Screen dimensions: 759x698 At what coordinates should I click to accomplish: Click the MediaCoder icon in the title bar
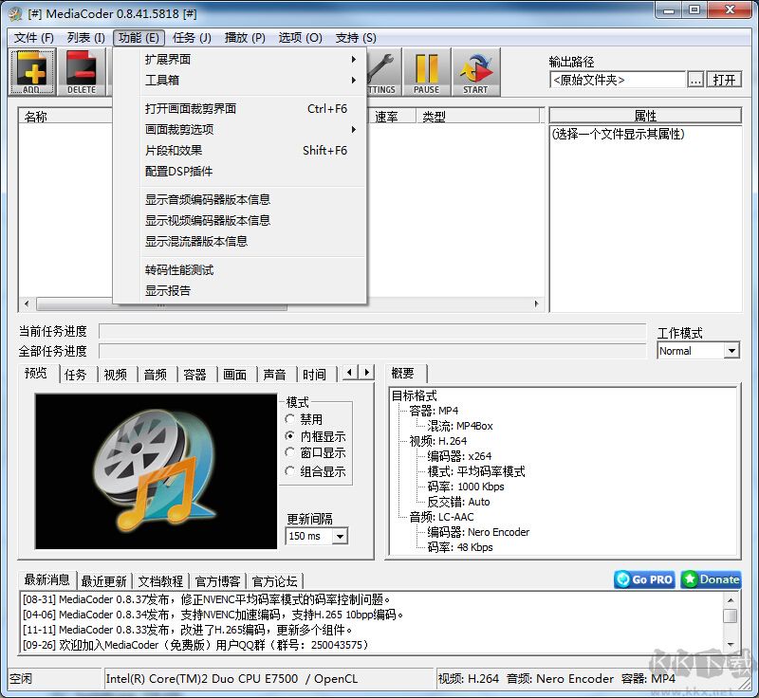[x=16, y=13]
